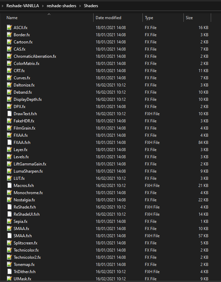Select the ColorMatrix.fx file icon
The height and width of the screenshot is (282, 221).
click(x=9, y=63)
